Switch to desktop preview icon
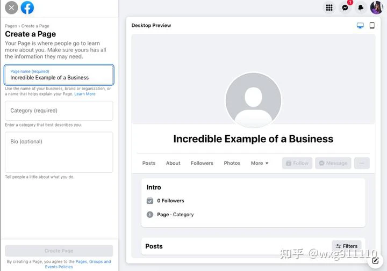 coord(360,25)
